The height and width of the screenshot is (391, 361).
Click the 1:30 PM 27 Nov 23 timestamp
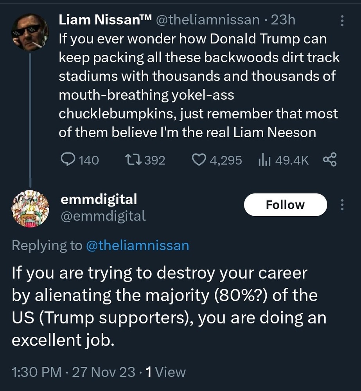point(74,372)
